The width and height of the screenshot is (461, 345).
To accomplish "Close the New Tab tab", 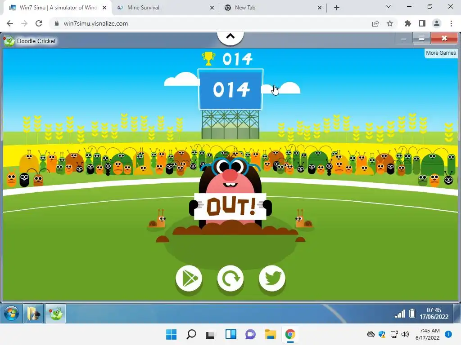I will 320,8.
